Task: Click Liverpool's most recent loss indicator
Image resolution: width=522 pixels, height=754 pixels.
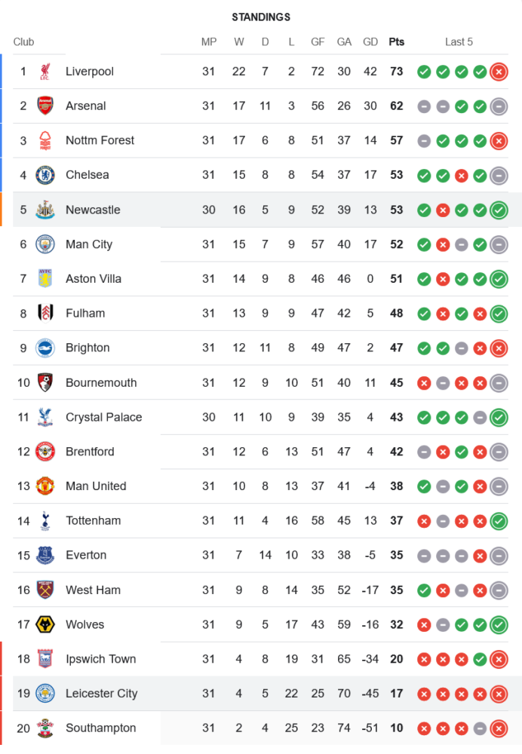Action: tap(498, 72)
